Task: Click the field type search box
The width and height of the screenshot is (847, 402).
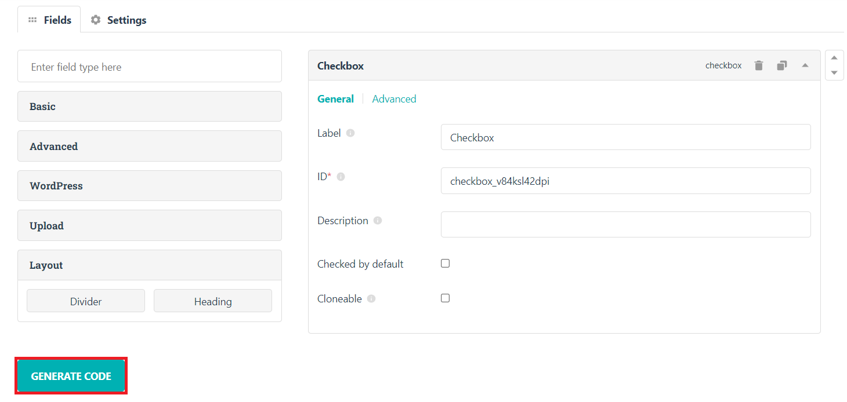Action: tap(149, 67)
